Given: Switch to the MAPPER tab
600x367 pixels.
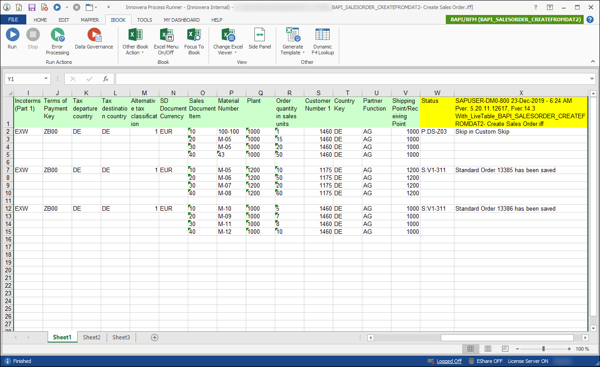Looking at the screenshot, I should [90, 20].
